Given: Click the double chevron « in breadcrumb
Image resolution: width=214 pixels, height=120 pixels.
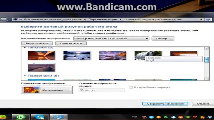Looking at the screenshot, I should tap(20, 19).
